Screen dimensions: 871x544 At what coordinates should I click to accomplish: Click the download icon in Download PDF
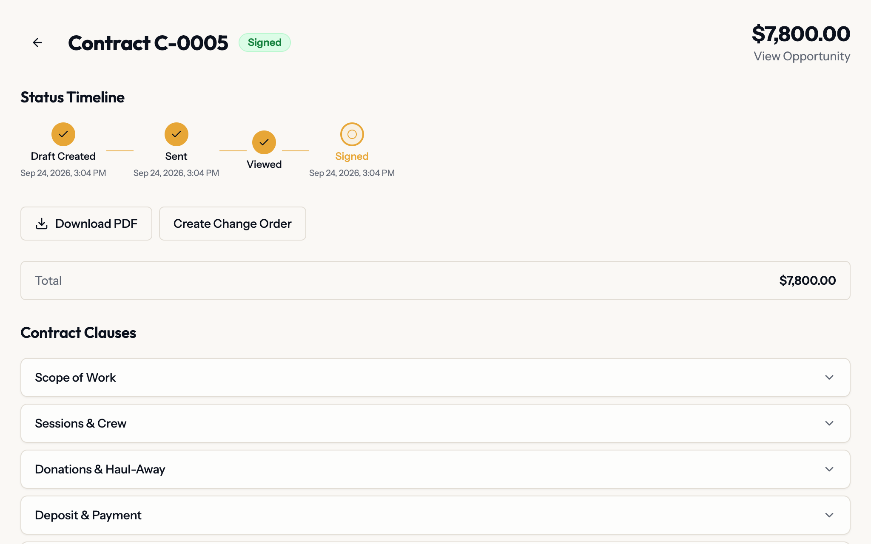tap(42, 224)
